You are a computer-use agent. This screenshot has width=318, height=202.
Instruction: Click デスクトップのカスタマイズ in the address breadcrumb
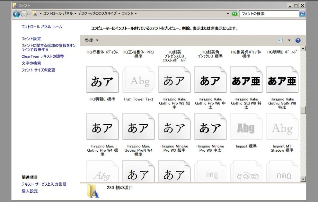(x=97, y=14)
